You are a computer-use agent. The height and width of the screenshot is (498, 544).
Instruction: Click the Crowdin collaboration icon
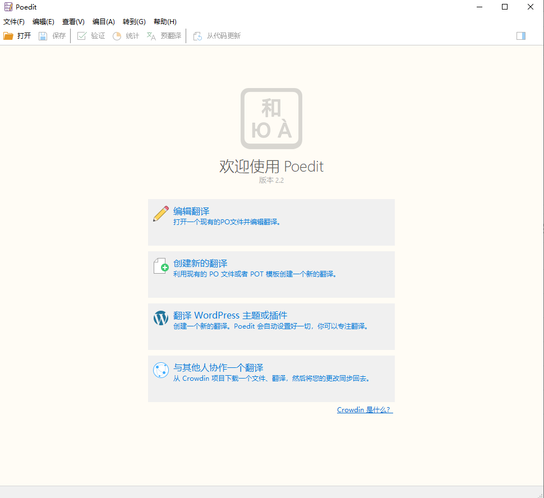click(161, 370)
